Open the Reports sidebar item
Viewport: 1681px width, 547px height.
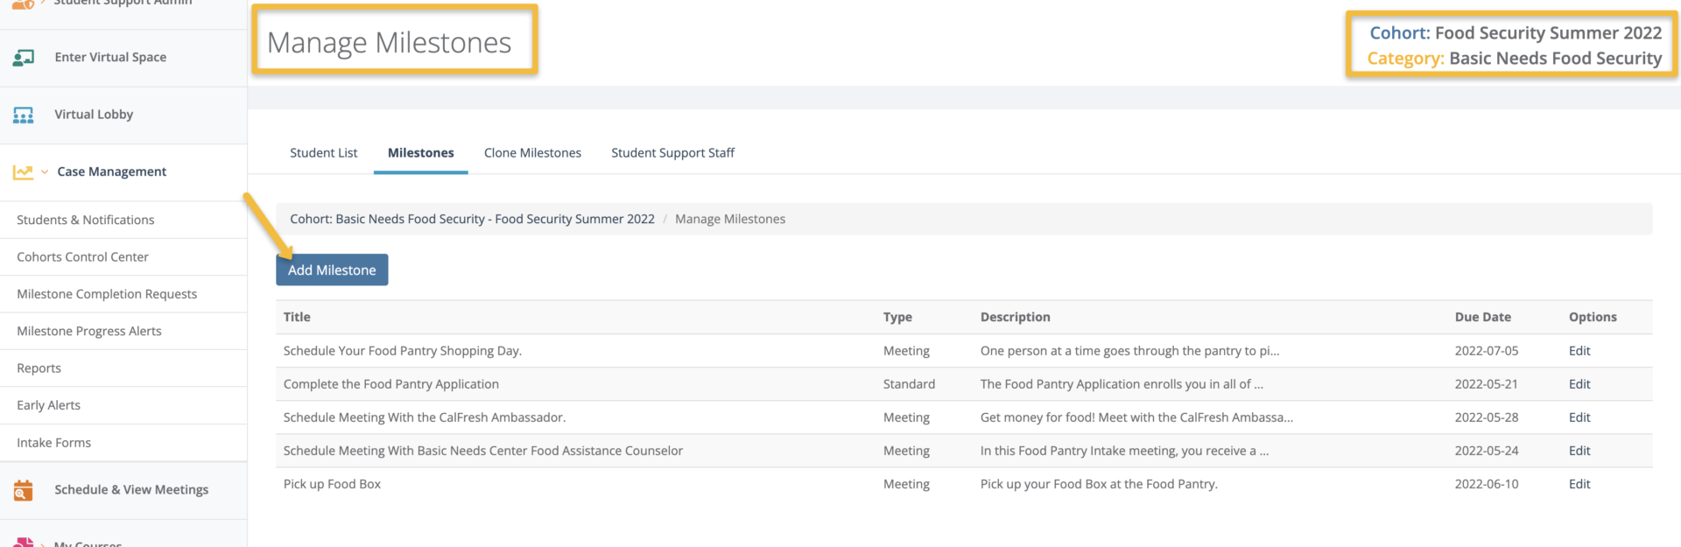39,368
